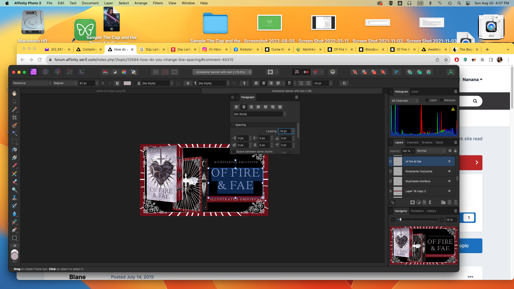Click Nanana user menu in browser
Screen dimensions: 514x289
(x=473, y=80)
